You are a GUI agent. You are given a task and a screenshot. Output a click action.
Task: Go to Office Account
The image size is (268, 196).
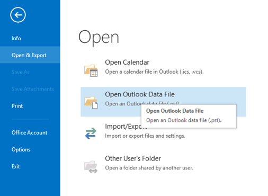[x=30, y=132]
